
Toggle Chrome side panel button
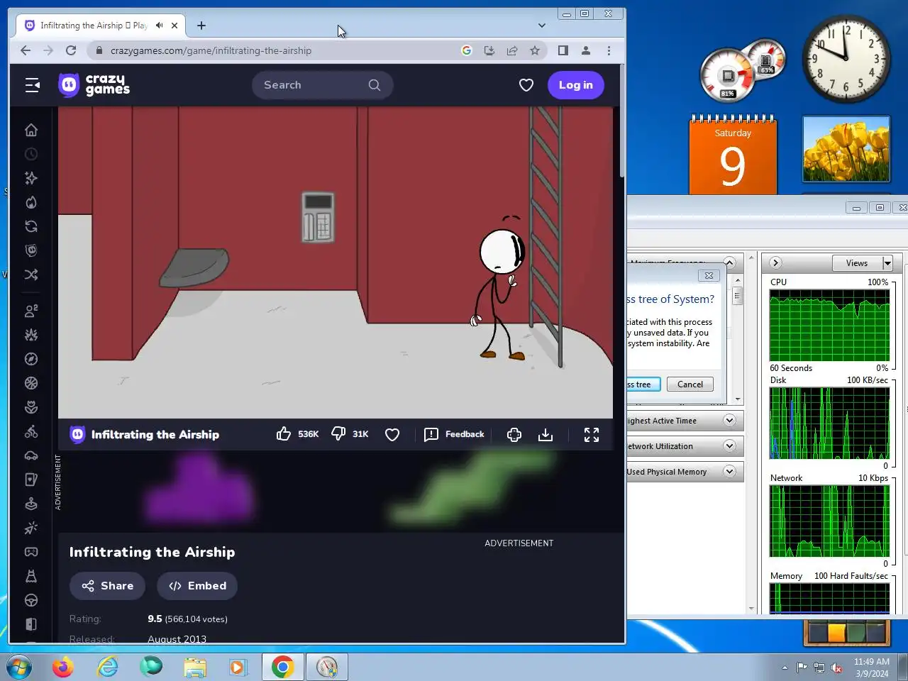pyautogui.click(x=563, y=50)
